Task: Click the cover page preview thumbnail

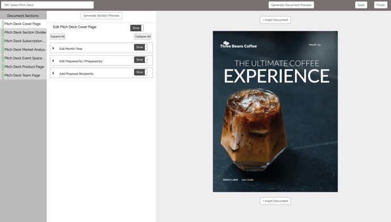Action: pos(275,111)
